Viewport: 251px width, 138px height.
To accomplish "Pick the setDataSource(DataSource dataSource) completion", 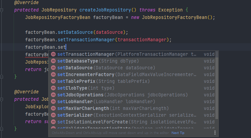I will [x=132, y=68].
